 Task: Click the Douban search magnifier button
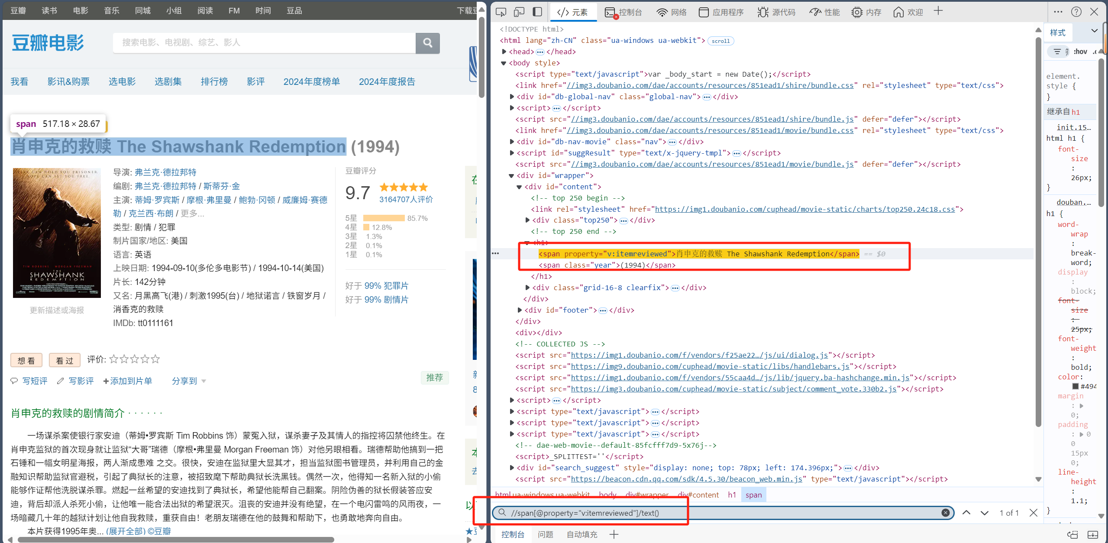coord(427,43)
